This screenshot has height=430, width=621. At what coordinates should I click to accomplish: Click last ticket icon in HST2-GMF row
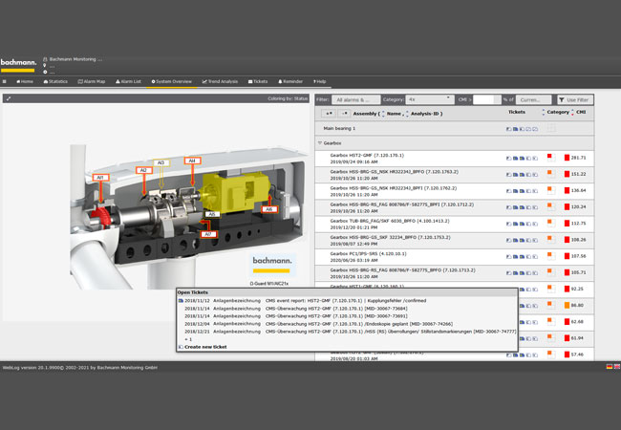pos(535,159)
